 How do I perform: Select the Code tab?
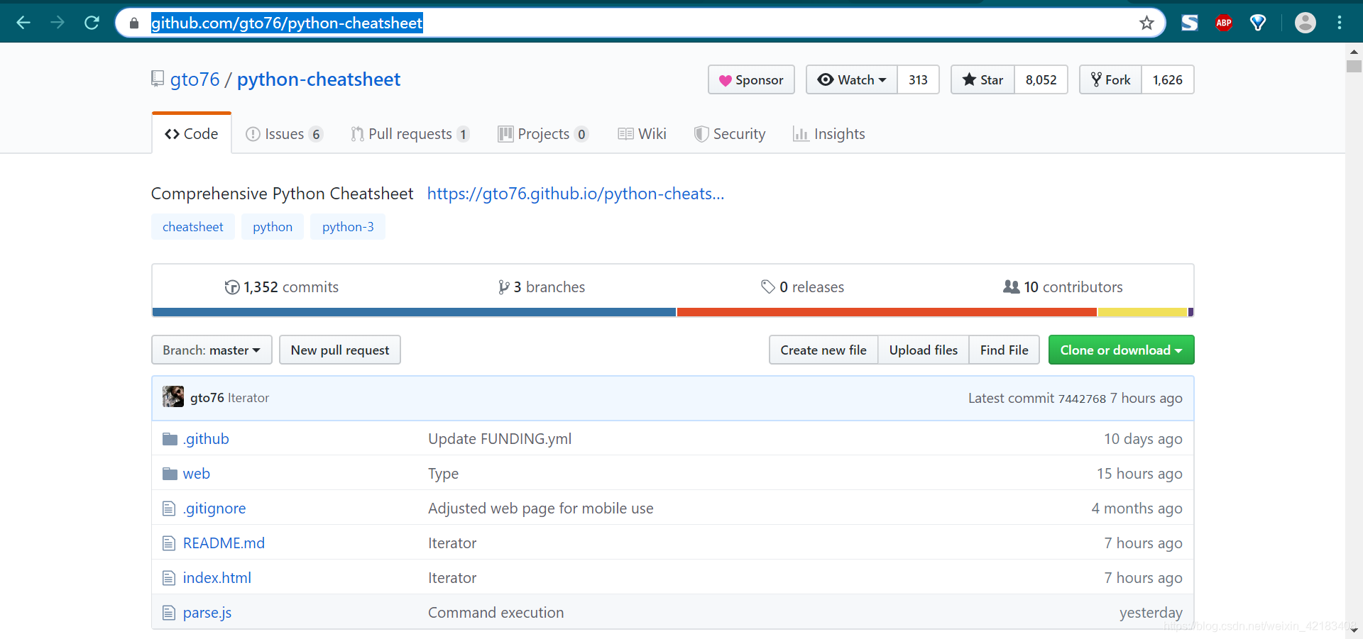click(192, 133)
